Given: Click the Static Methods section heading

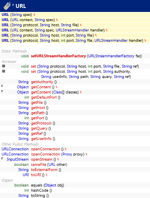Looking at the screenshot, I should pos(14,51).
